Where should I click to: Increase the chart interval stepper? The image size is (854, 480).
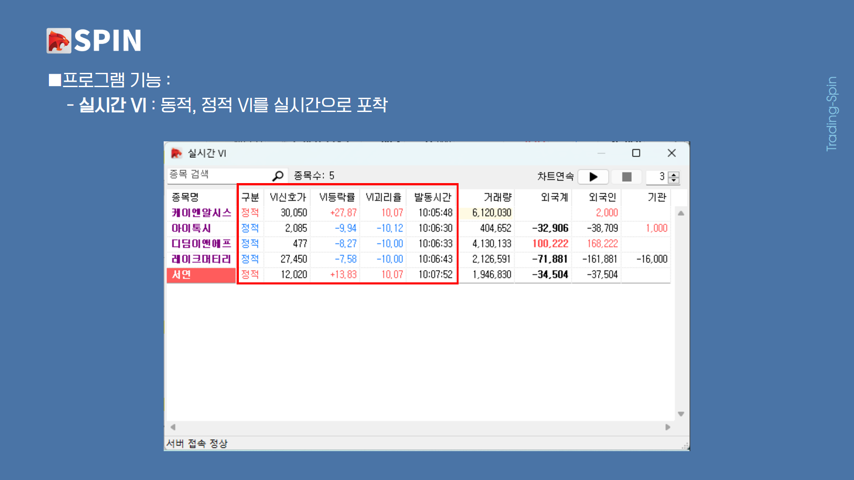pyautogui.click(x=674, y=174)
